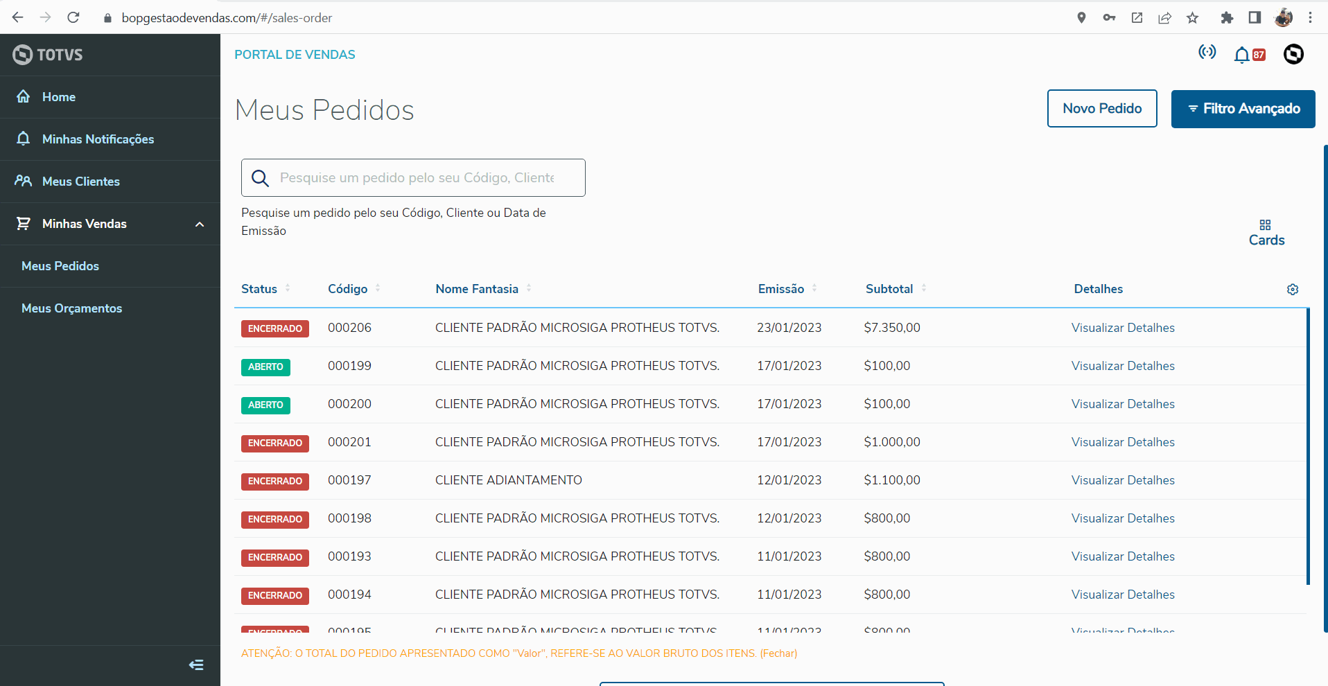1328x686 pixels.
Task: View details for order 000200
Action: click(x=1123, y=404)
